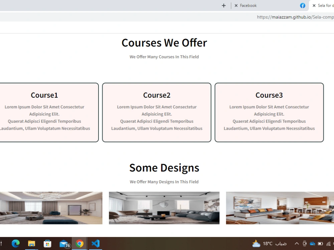Check the battery status icon
Image resolution: width=334 pixels, height=250 pixels.
(320, 244)
